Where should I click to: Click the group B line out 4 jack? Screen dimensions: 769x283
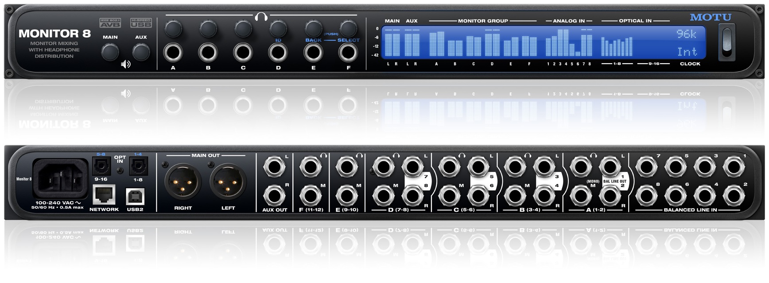[544, 196]
